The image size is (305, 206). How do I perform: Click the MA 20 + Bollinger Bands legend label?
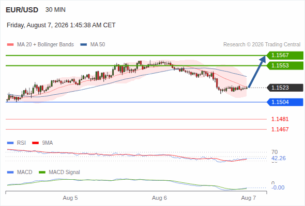click(x=45, y=45)
